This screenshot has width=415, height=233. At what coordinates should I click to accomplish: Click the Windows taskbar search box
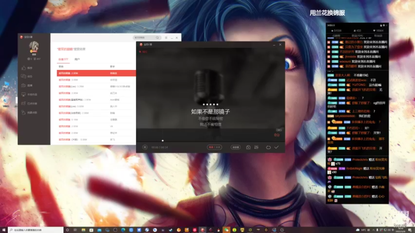[36, 230]
